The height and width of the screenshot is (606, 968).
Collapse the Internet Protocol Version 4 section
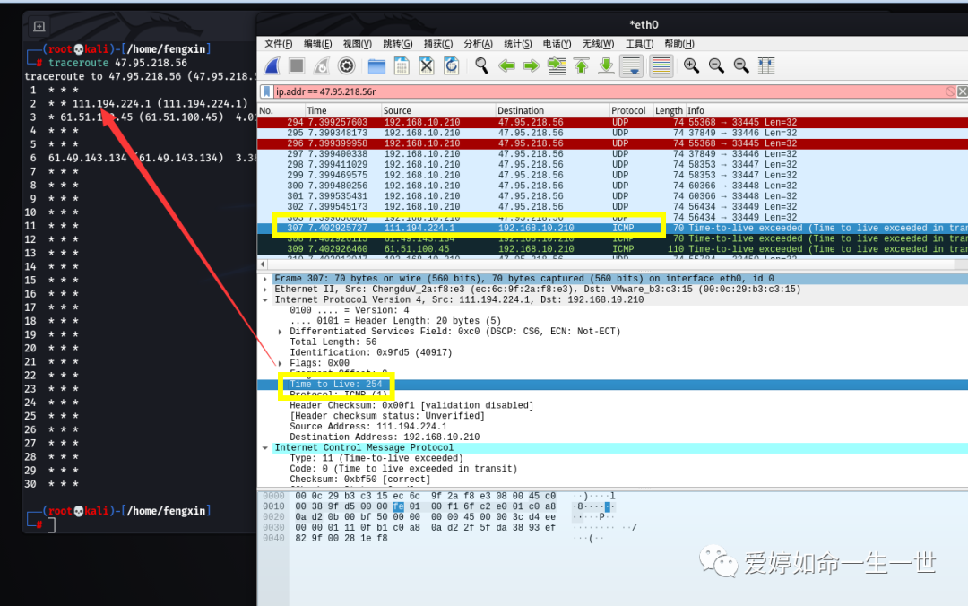[264, 300]
